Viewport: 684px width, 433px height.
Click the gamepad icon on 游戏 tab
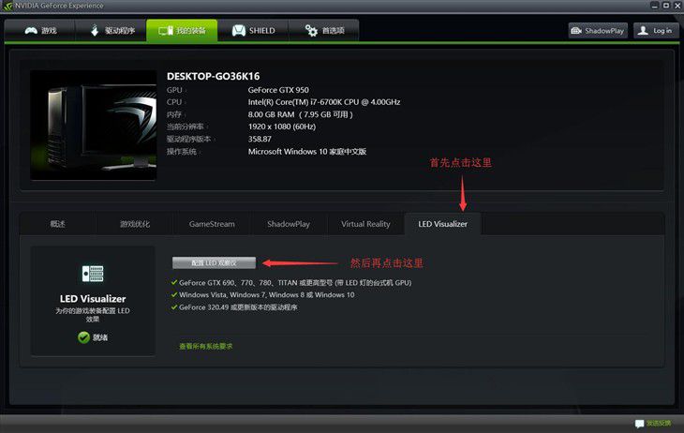31,31
